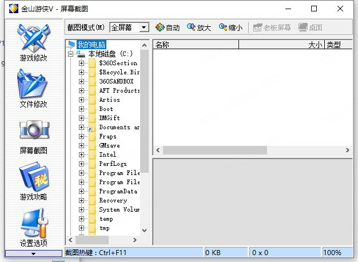The image size is (358, 262).
Task: Expand the Fraps folder
Action: (x=81, y=136)
